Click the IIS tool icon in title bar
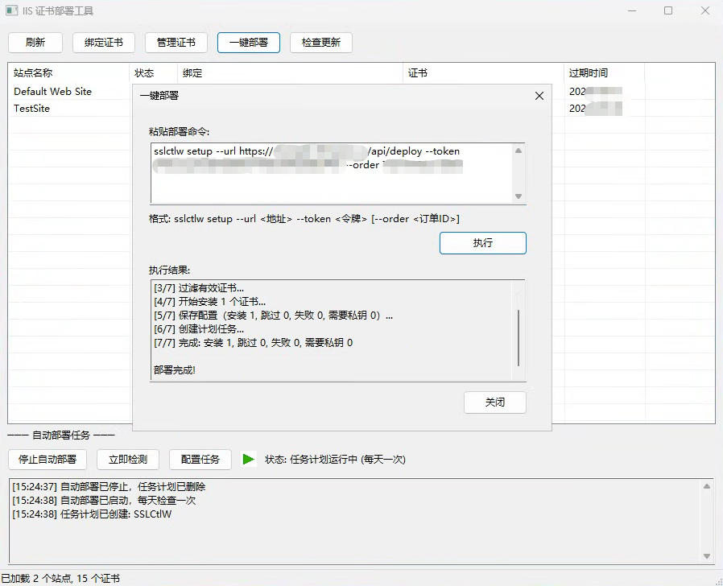This screenshot has height=586, width=723. click(11, 10)
